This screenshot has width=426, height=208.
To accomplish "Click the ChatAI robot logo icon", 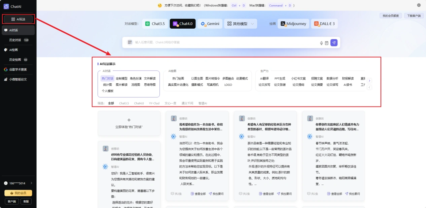I will pos(6,6).
